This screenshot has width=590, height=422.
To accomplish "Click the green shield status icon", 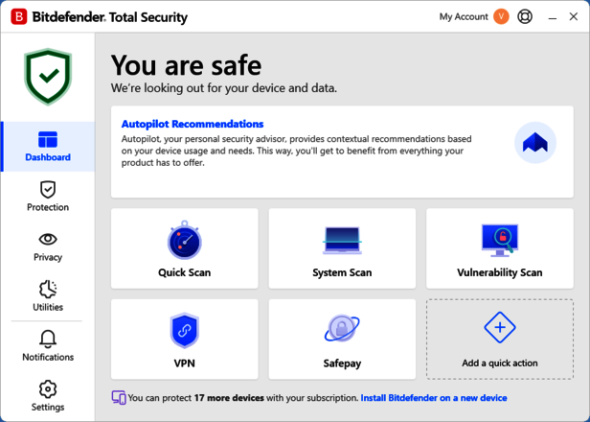I will coord(48,78).
